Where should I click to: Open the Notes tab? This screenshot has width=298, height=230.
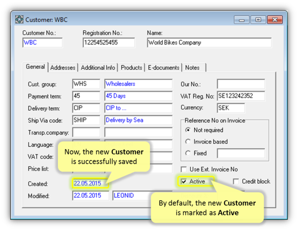click(194, 68)
